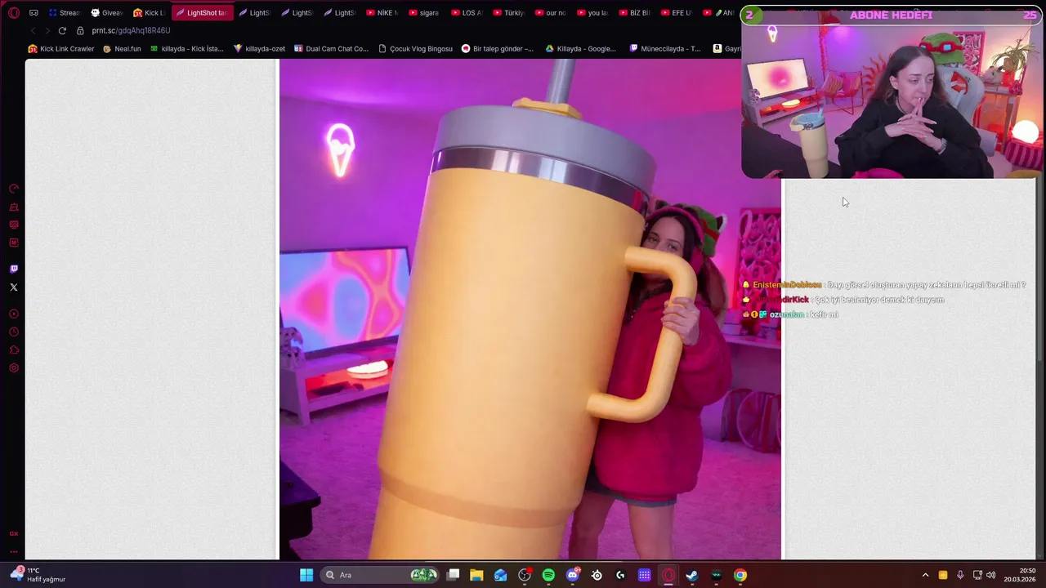The width and height of the screenshot is (1046, 588).
Task: Click the taskbar 'Ara' search box
Action: point(380,575)
